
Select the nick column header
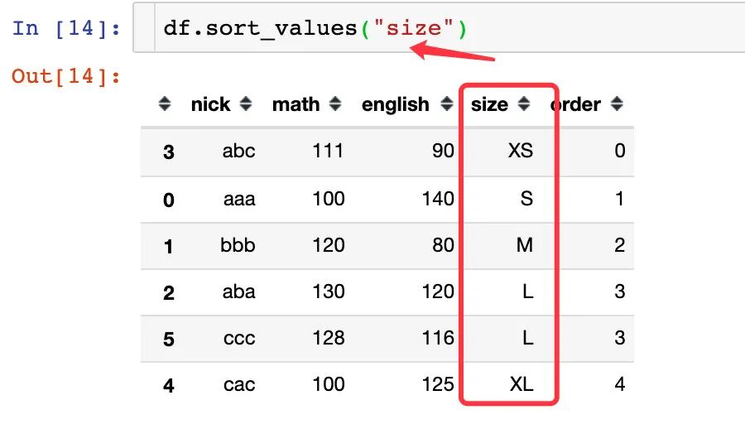click(x=210, y=104)
